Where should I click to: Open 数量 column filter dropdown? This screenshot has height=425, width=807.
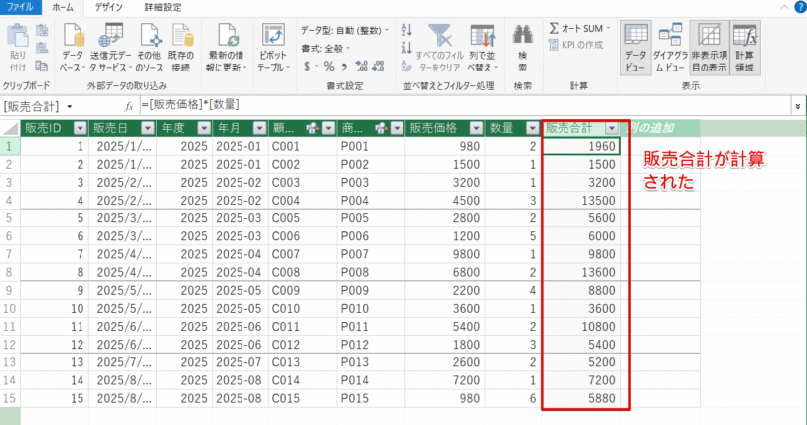(x=532, y=128)
